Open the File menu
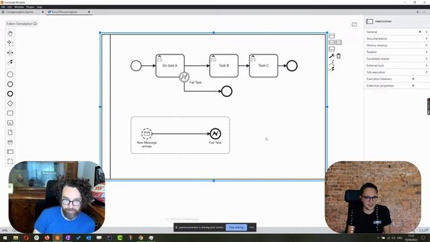 (x=3, y=7)
